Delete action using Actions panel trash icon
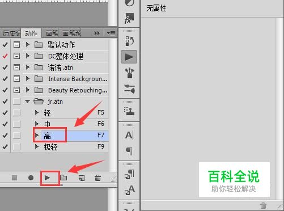 [x=98, y=178]
